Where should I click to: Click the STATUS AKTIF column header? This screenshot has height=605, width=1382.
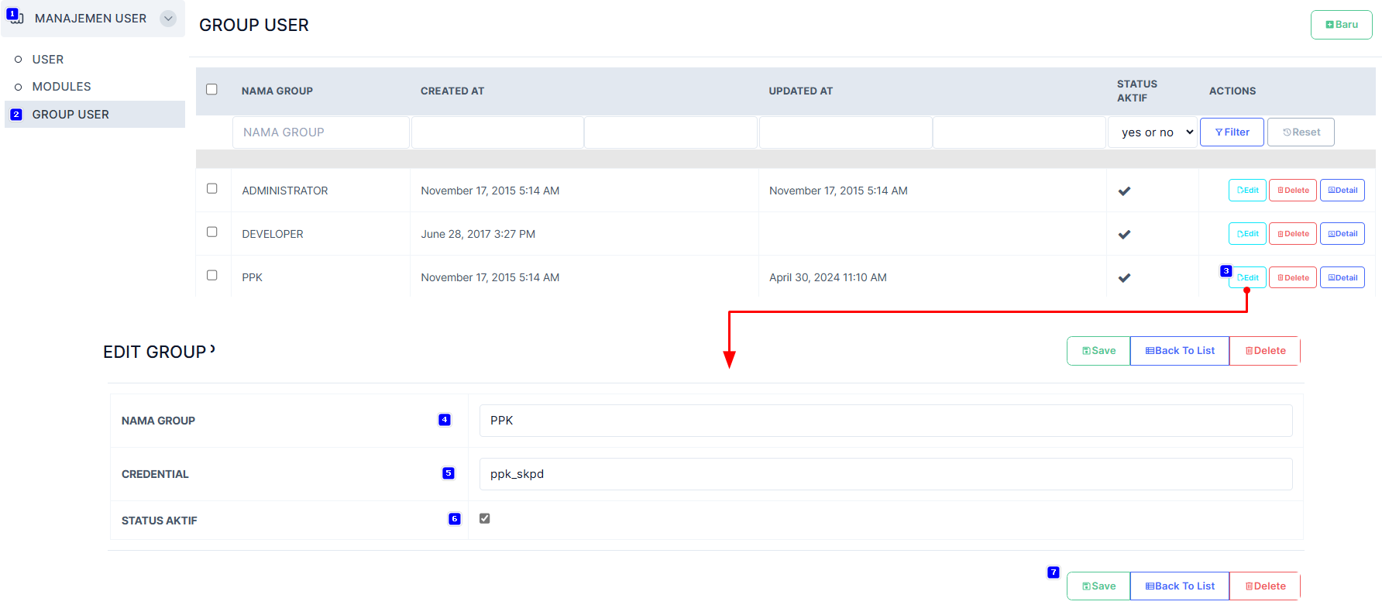point(1137,91)
